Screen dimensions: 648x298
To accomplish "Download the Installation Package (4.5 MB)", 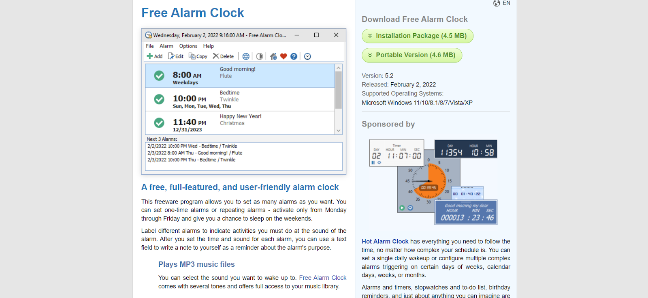I will 418,36.
